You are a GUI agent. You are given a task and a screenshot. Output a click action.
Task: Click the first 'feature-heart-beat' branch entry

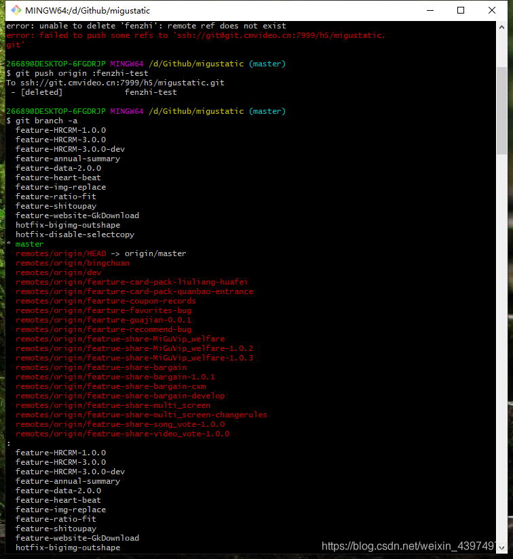tap(58, 178)
